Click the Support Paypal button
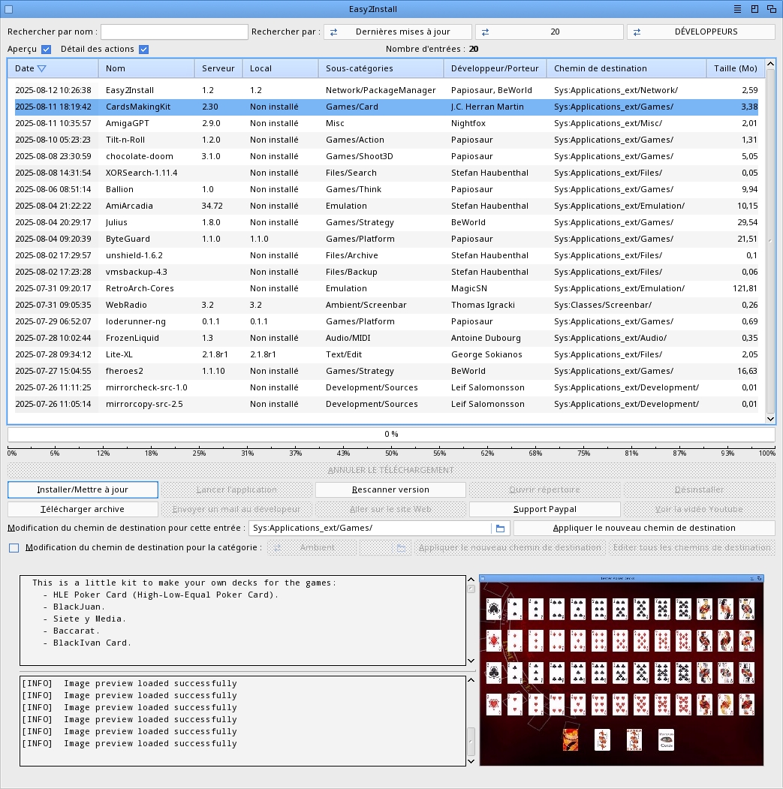Viewport: 783px width, 789px height. (x=544, y=510)
